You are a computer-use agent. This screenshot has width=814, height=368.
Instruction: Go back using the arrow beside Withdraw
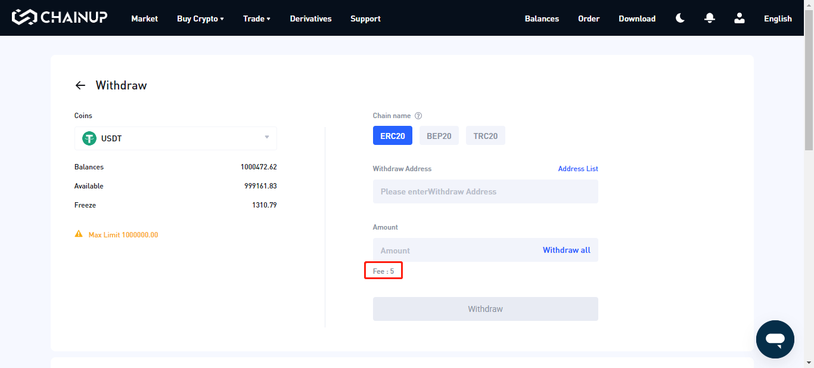[x=80, y=85]
